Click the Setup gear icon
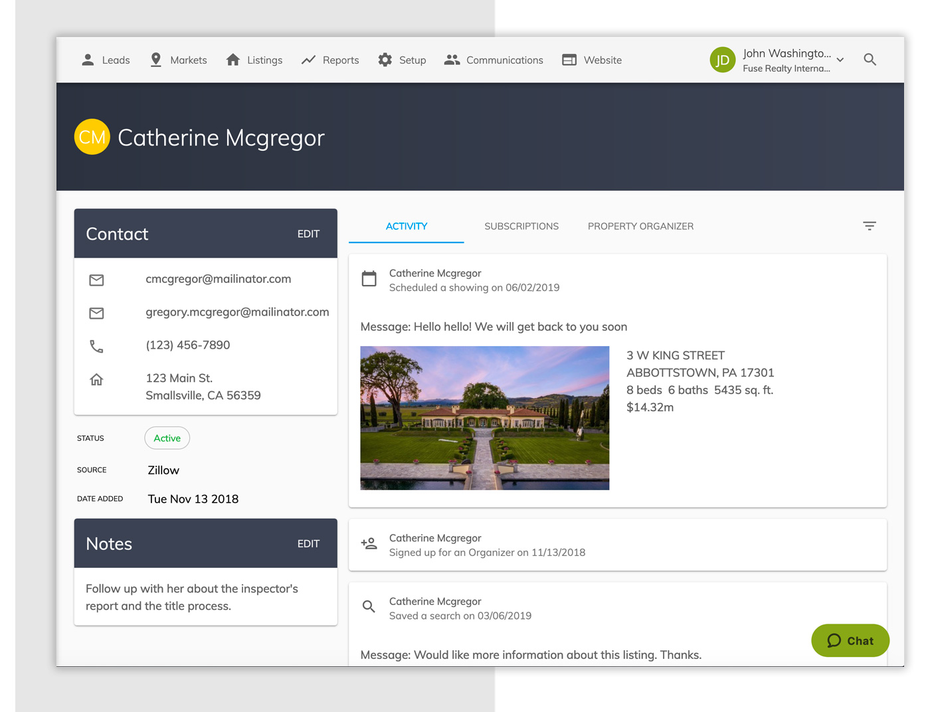The height and width of the screenshot is (712, 930). (385, 60)
